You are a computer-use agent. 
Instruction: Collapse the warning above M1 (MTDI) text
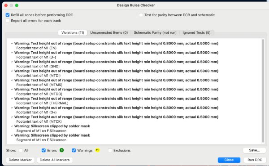[12, 71]
